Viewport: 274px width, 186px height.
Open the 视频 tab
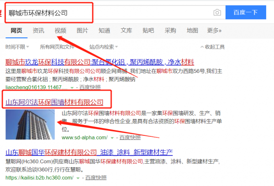point(60,31)
